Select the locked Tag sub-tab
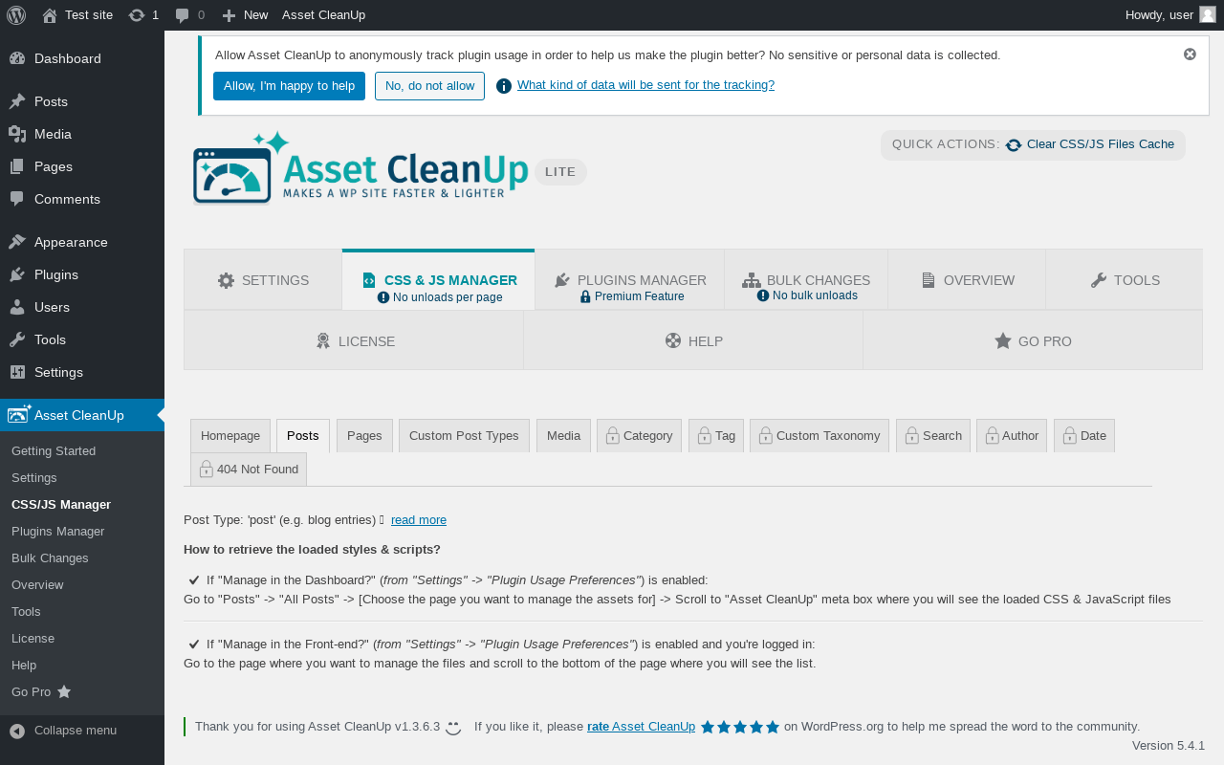Image resolution: width=1224 pixels, height=765 pixels. 716,436
